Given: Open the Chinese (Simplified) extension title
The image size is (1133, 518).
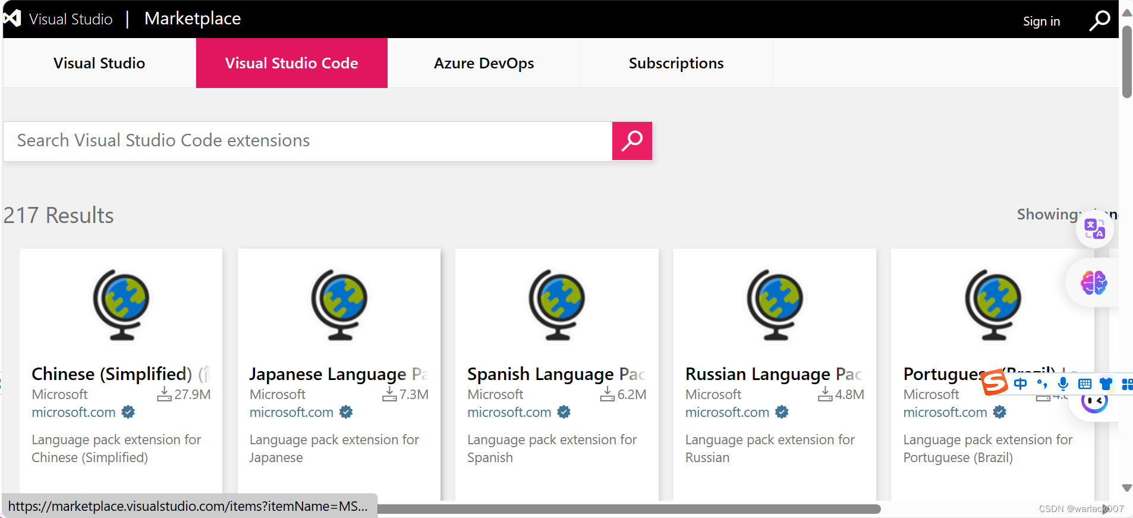Looking at the screenshot, I should [121, 374].
